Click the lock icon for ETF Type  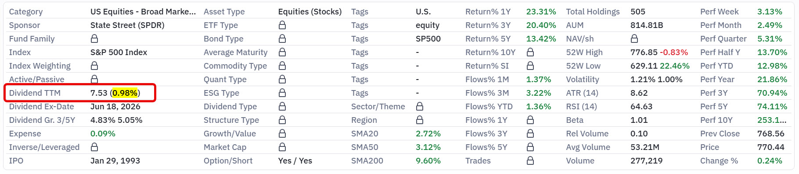tap(282, 25)
